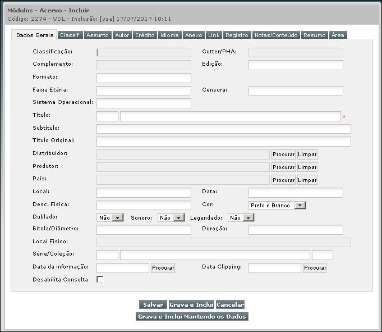Open the Sonoro dropdown
382x332 pixels.
(x=171, y=217)
